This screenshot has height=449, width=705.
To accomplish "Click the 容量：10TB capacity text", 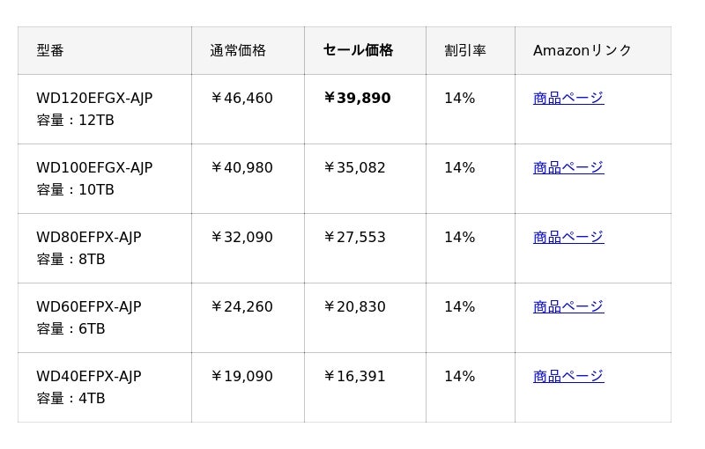I will (75, 189).
